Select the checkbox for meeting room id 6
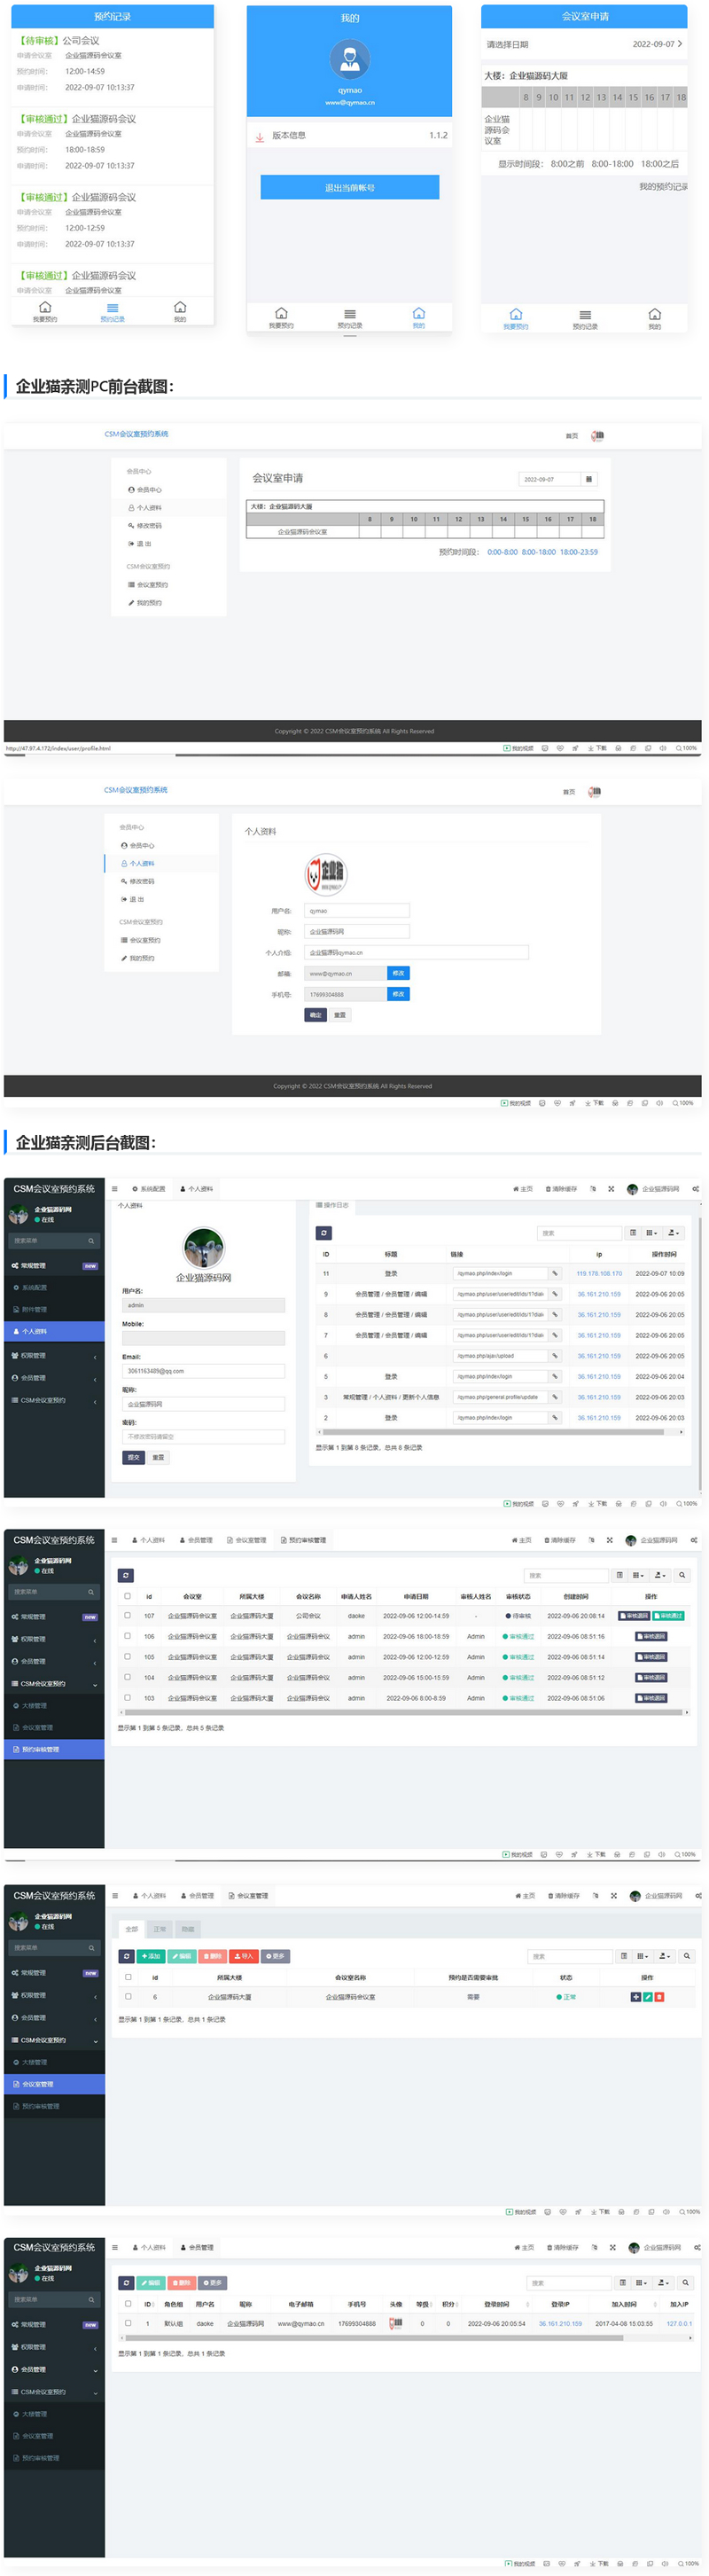The height and width of the screenshot is (2576, 709). point(128,1997)
